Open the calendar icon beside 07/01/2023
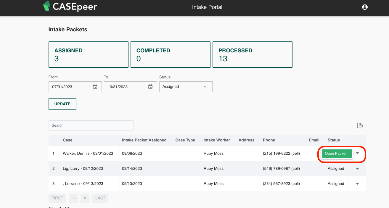 (x=95, y=86)
